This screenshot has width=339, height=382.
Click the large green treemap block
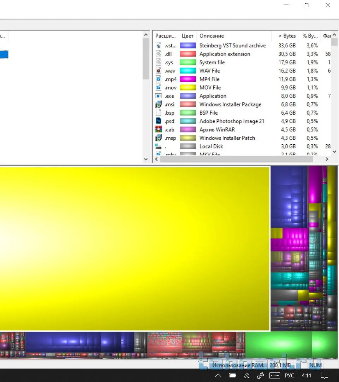coord(279,344)
